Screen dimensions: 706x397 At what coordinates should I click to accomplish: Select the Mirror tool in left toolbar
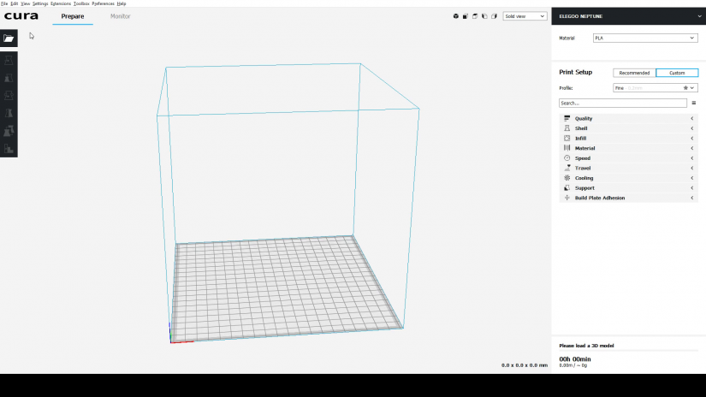pyautogui.click(x=9, y=113)
